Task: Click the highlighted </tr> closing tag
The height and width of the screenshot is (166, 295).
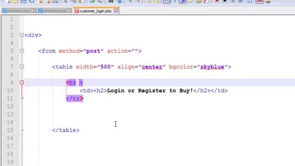Action: [x=75, y=98]
